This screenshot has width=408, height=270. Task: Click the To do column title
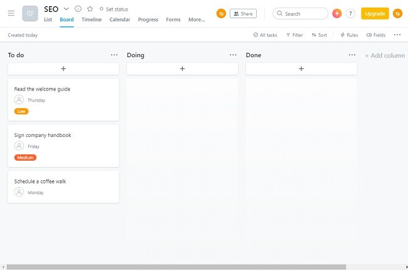(x=16, y=55)
